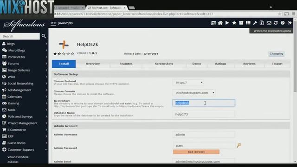Click the Admin Email field
This screenshot has height=167, width=297.
[204, 161]
